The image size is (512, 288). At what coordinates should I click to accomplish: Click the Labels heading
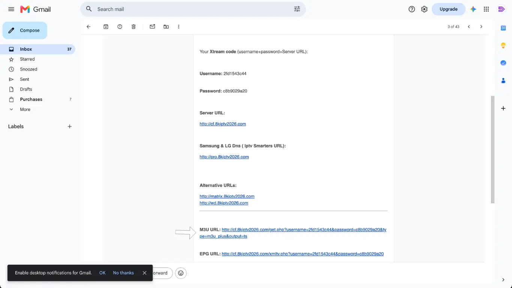pos(16,126)
